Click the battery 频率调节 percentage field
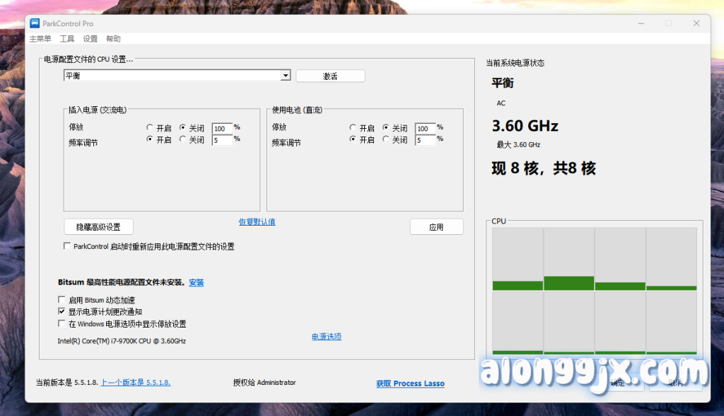This screenshot has width=724, height=416. [425, 141]
